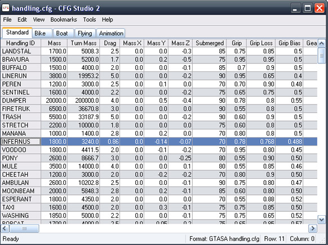This screenshot has height=245, width=328.
Task: Click the horizontal scrollbar left arrow
Action: (5, 228)
